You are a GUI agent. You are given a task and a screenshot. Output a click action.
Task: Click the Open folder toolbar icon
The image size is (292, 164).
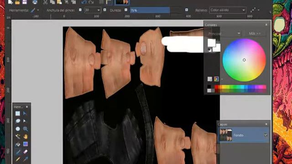click(x=17, y=2)
